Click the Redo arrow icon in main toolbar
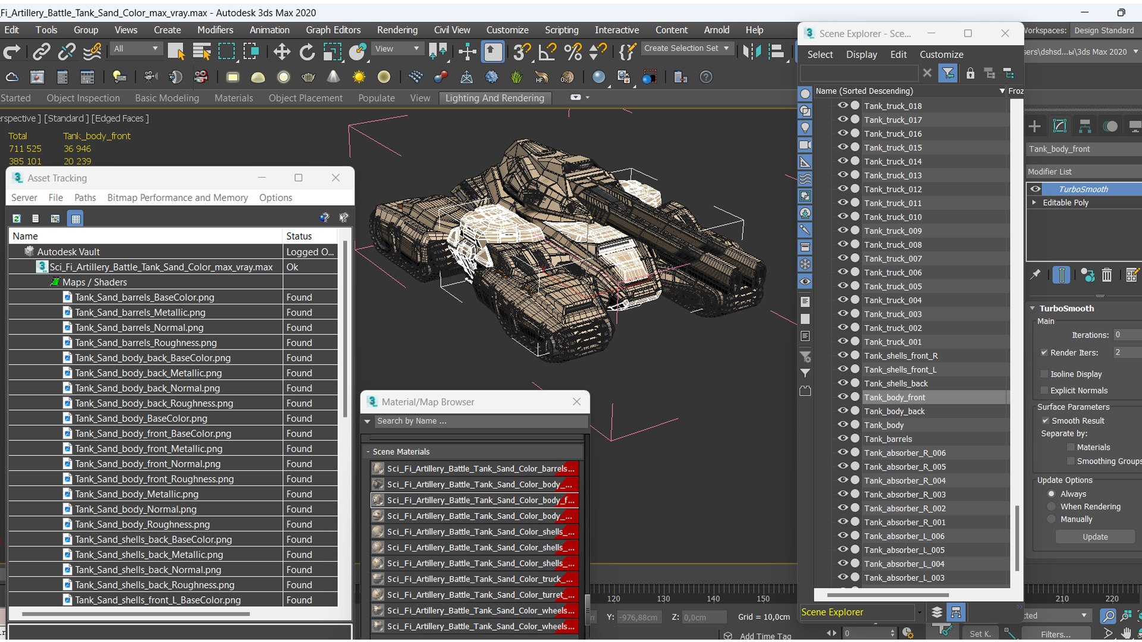The height and width of the screenshot is (642, 1142). (12, 52)
